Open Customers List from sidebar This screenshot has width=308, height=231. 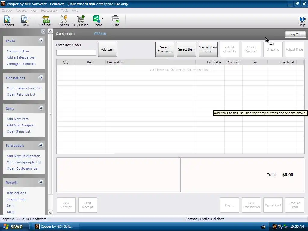pos(23,168)
